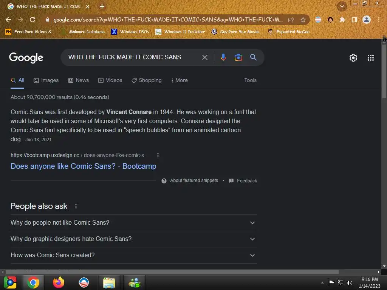Click the address bar URL
The image size is (387, 290).
pos(168,20)
